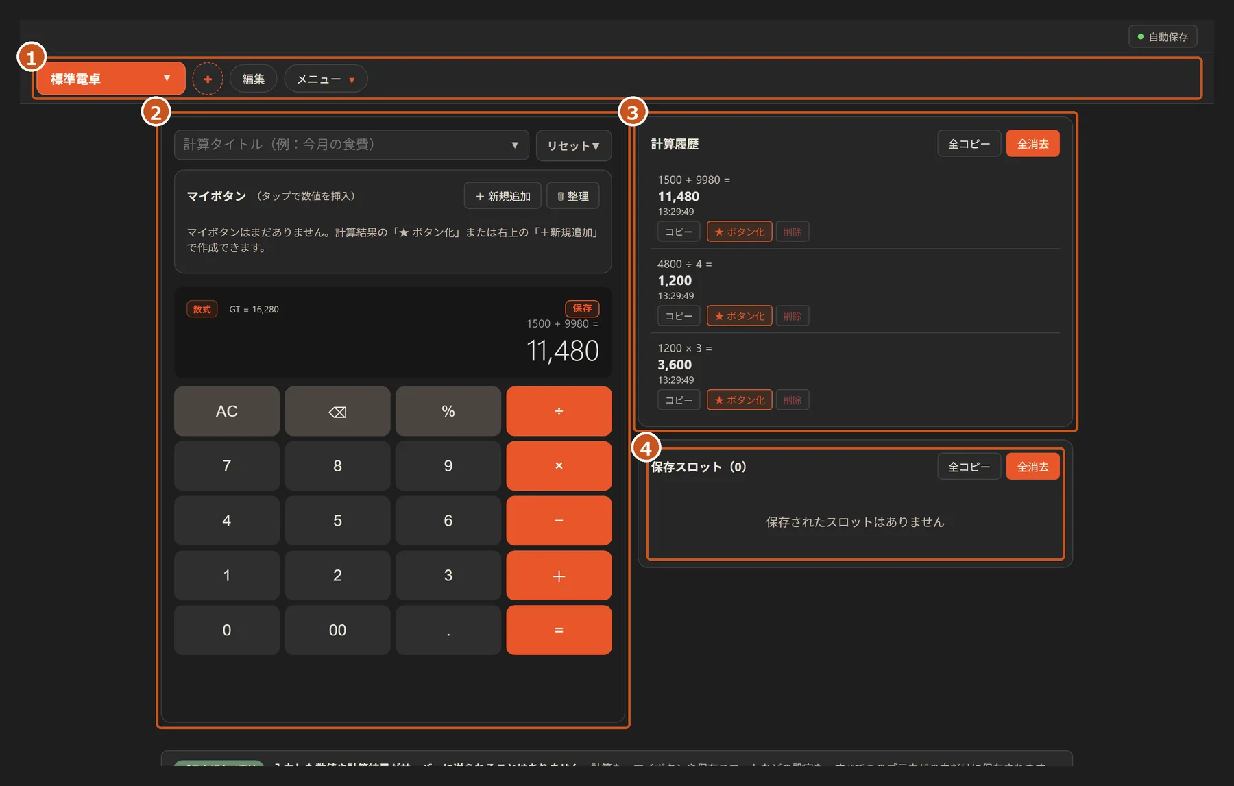The image size is (1234, 786).
Task: Copy all saved slots with 全コピー
Action: pos(969,467)
